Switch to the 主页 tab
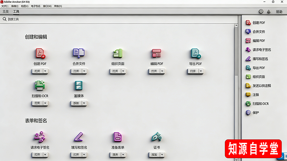This screenshot has width=287, height=161. [x=5, y=11]
